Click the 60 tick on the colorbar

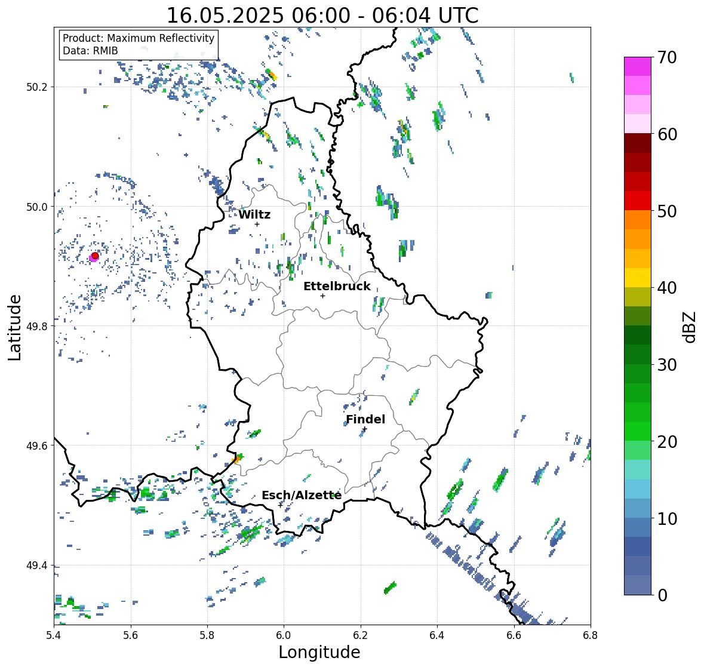pos(667,134)
